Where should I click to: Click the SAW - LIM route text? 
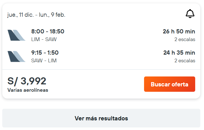(44, 61)
